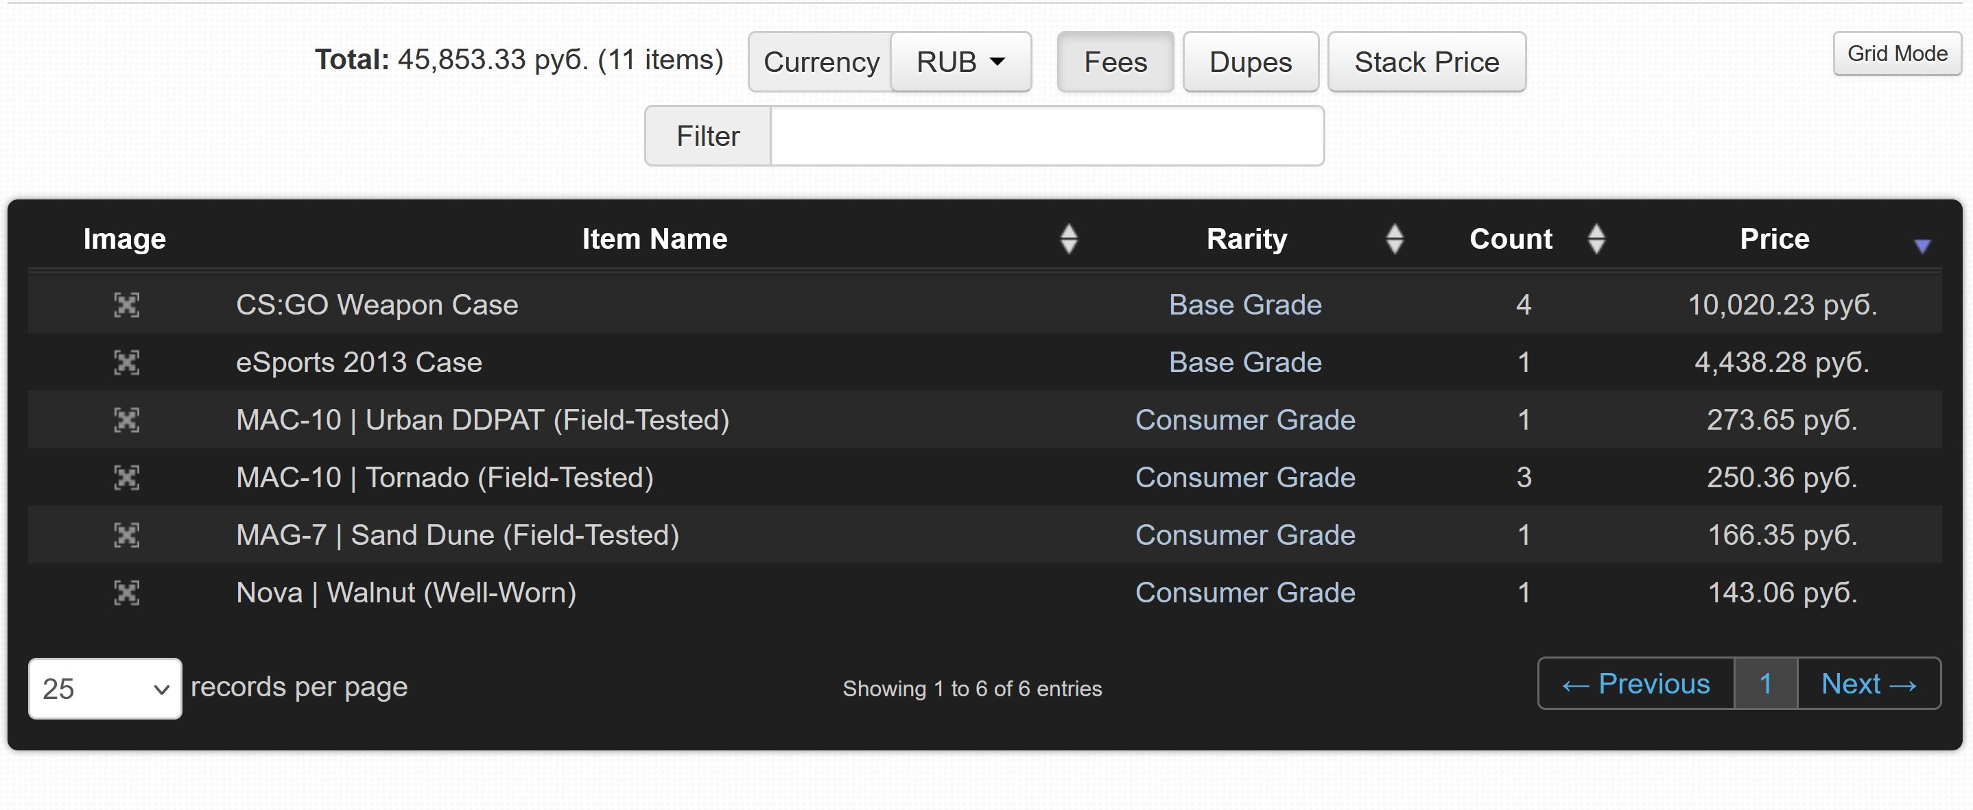Click the eSports 2013 Case image icon
Viewport: 1973px width, 810px height.
pyautogui.click(x=126, y=362)
